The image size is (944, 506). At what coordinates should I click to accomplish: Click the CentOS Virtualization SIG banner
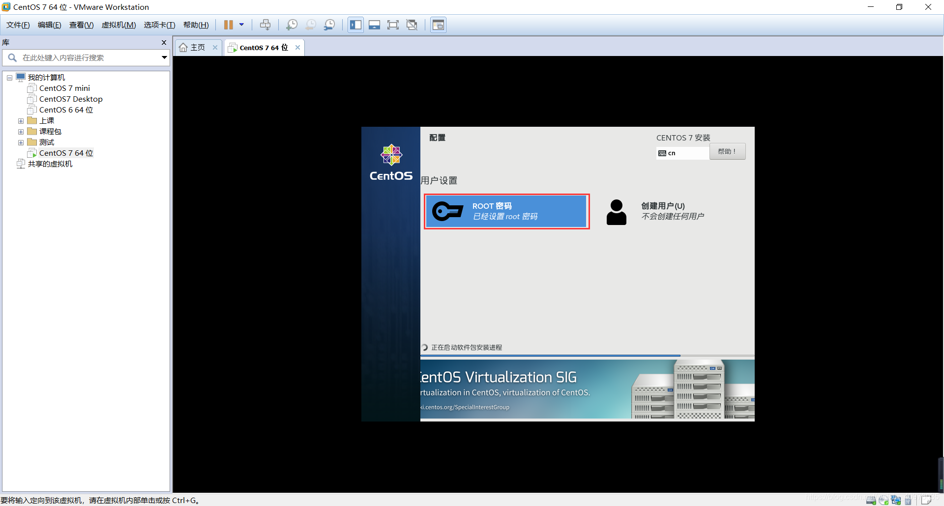pos(588,390)
